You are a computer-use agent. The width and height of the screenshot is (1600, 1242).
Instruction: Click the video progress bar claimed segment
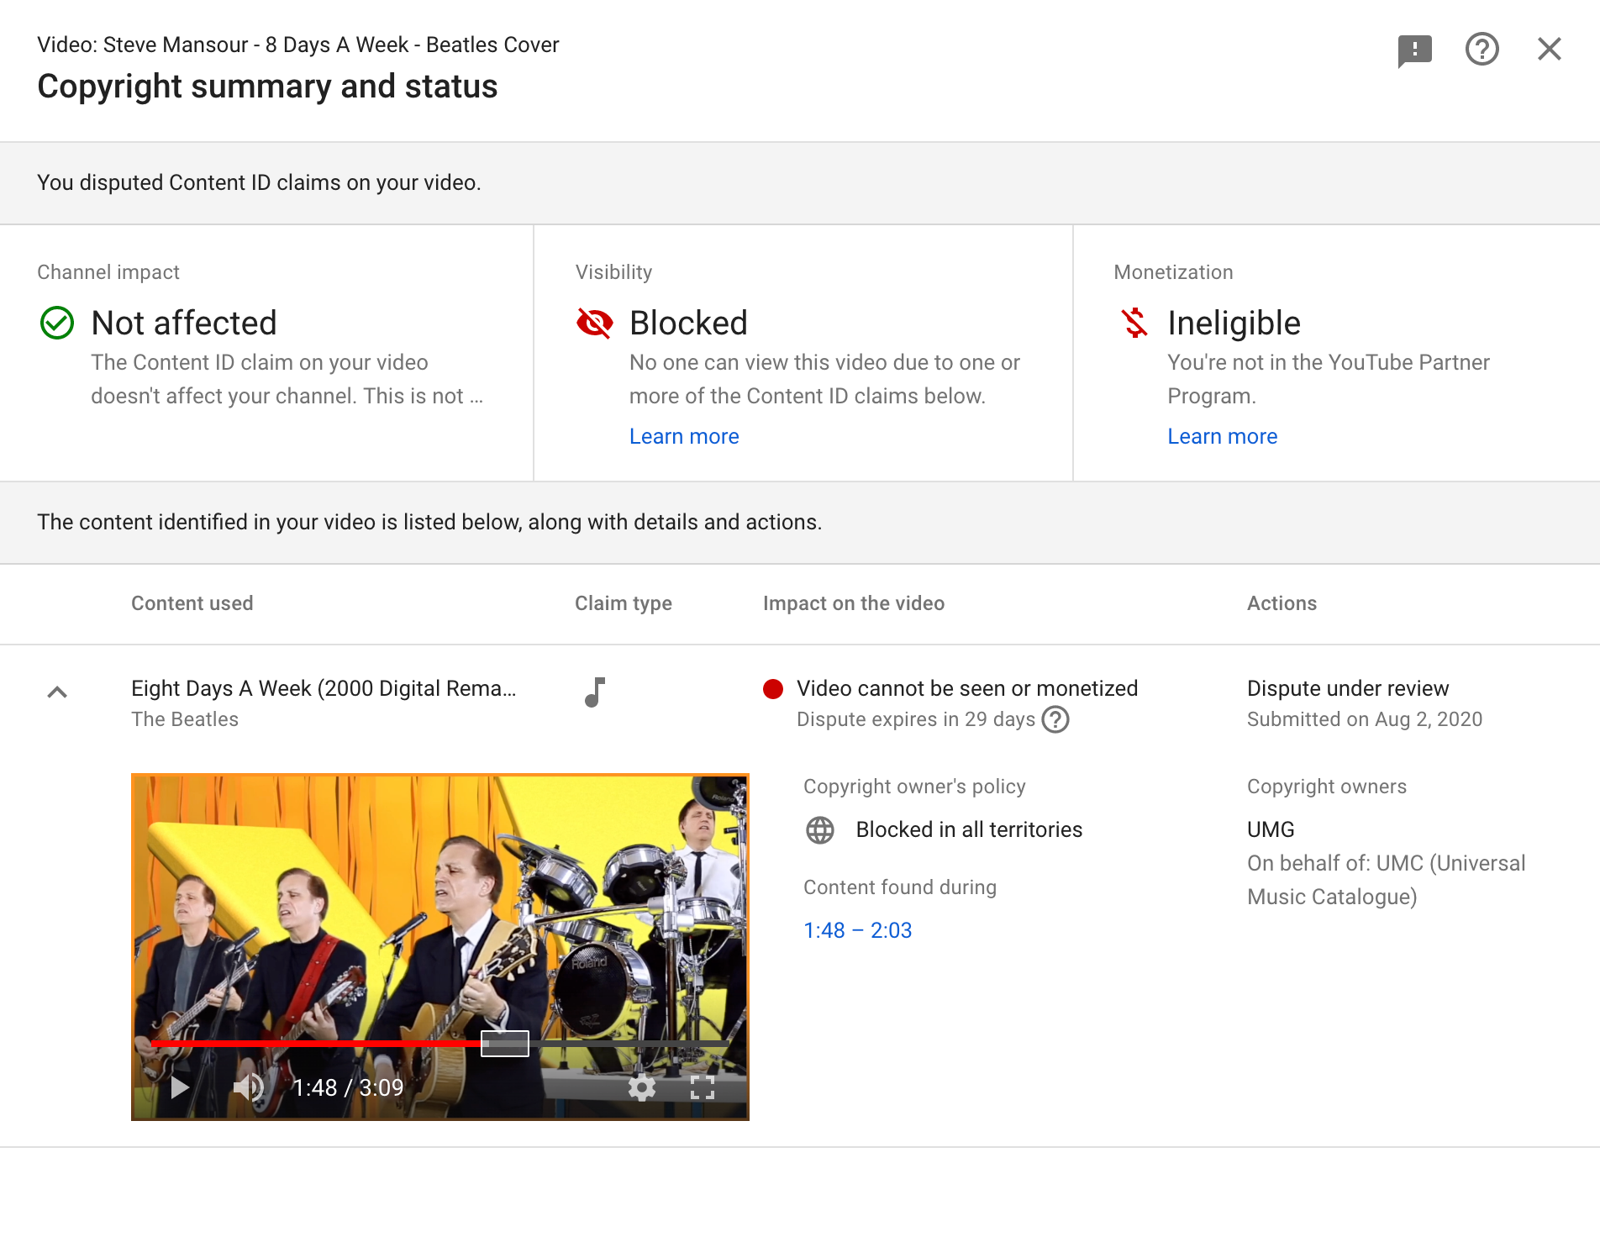coord(504,1043)
